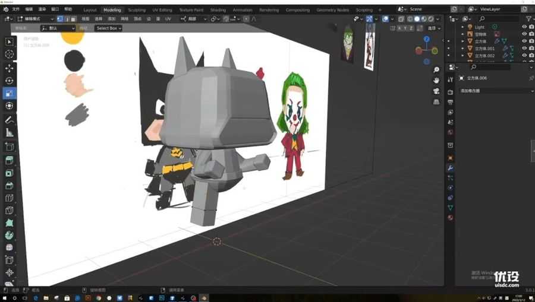
Task: Pick the Measure ruler tool
Action: tap(9, 132)
